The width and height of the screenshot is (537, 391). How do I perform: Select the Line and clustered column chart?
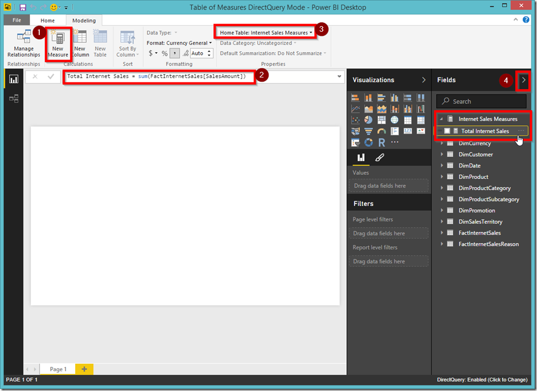[x=407, y=109]
